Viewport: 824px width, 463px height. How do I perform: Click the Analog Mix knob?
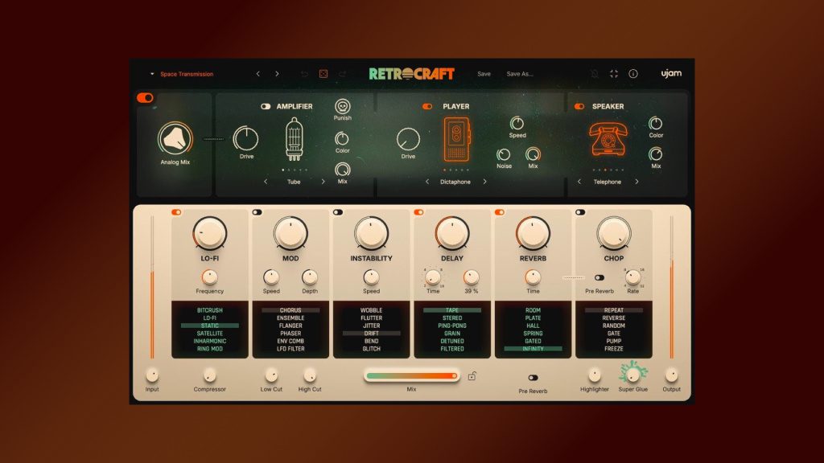175,138
